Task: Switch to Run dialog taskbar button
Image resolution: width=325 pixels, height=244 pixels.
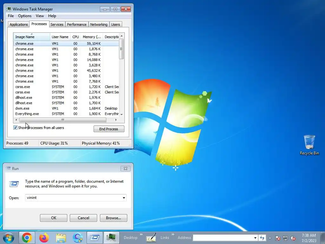Action: [95, 238]
